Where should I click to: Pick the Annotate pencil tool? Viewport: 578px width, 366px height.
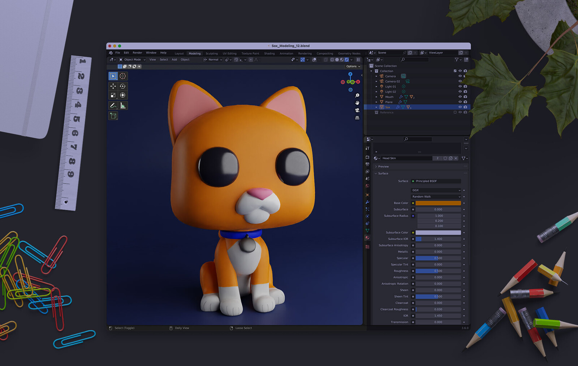(x=113, y=105)
